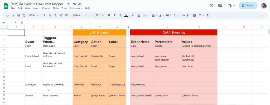Screen dimensions: 270x105
Task: Open the Tools menu
Action: [x=64, y=8]
